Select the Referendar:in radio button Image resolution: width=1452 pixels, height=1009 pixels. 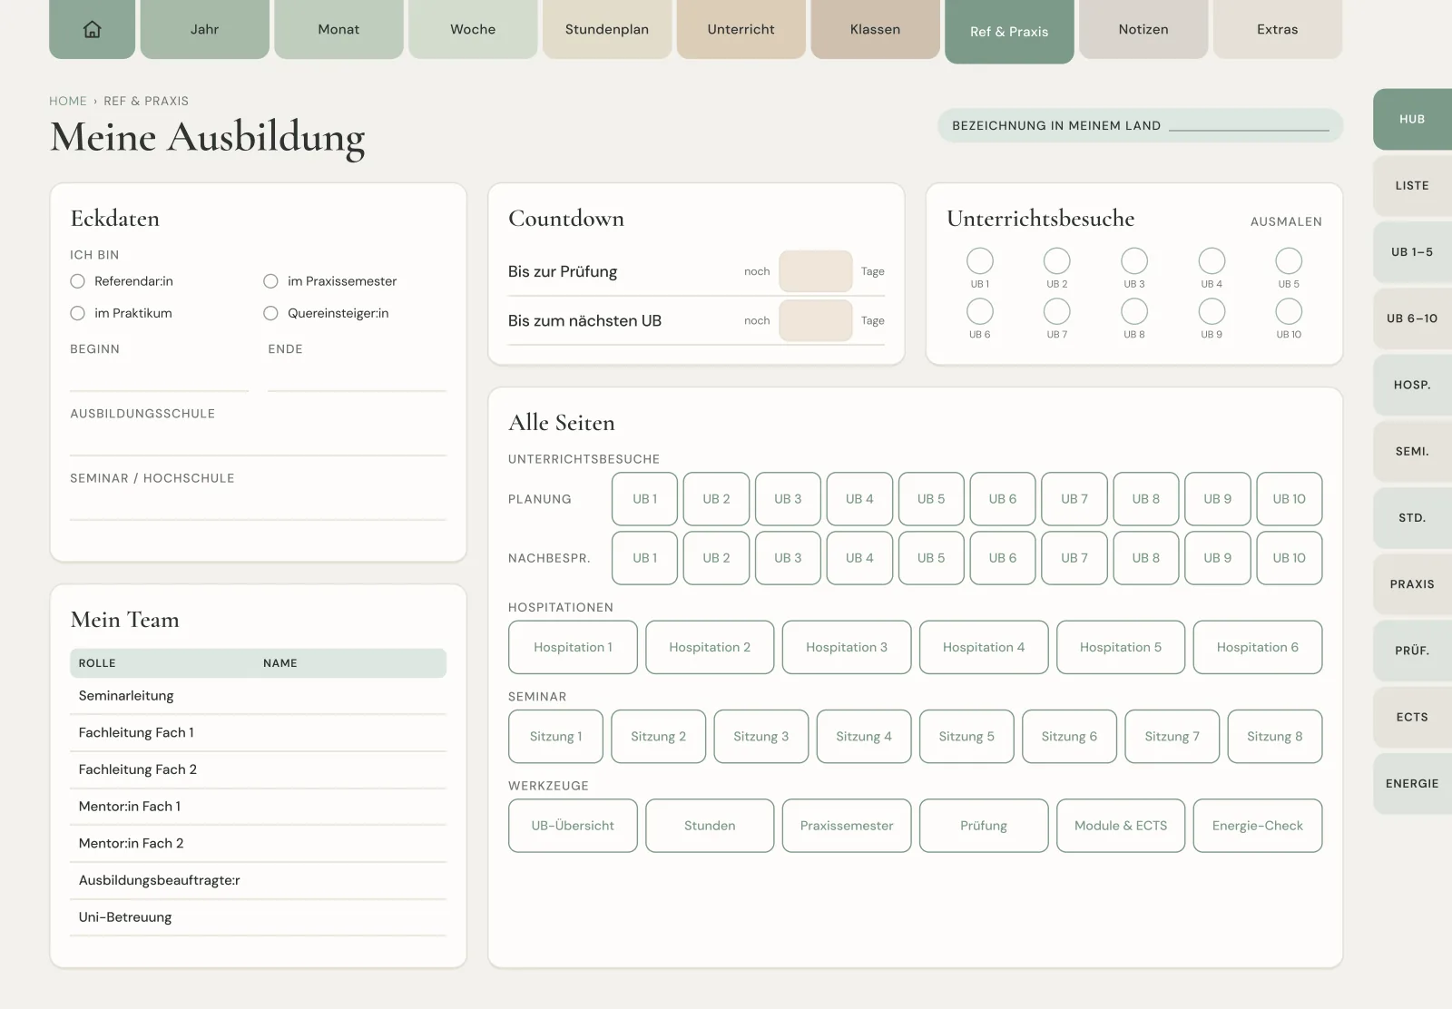(78, 281)
